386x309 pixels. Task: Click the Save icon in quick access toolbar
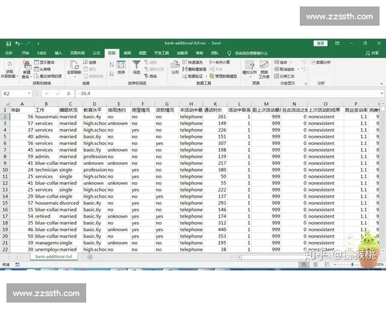(x=7, y=43)
